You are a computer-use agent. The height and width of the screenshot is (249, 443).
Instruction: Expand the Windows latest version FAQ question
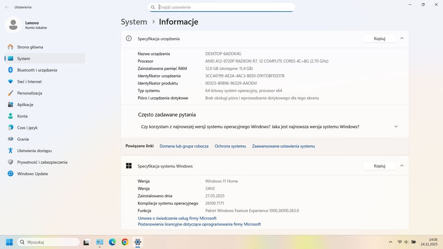coord(396,126)
